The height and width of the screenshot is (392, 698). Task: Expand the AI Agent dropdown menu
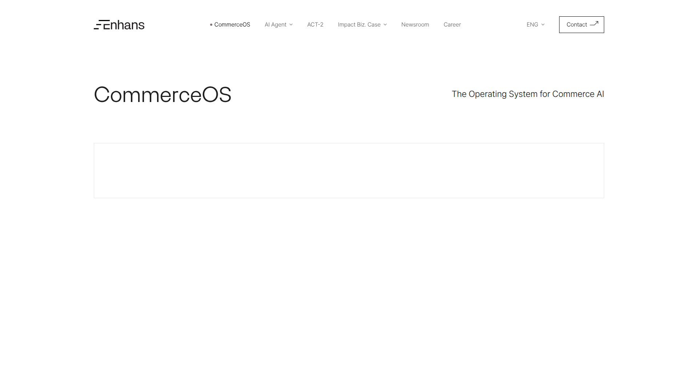[276, 25]
